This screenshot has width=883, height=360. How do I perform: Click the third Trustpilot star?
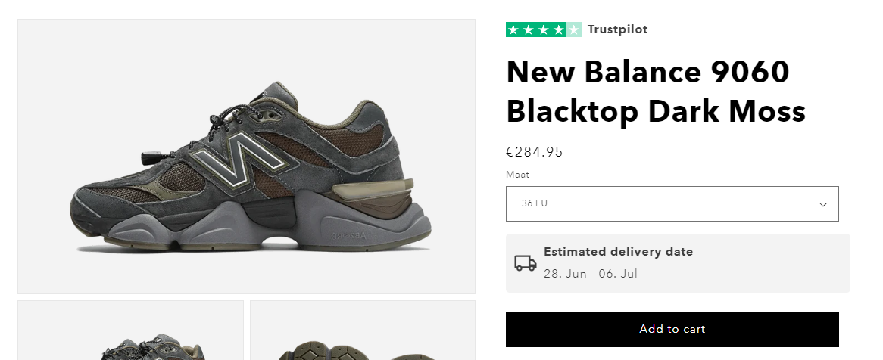click(x=544, y=30)
